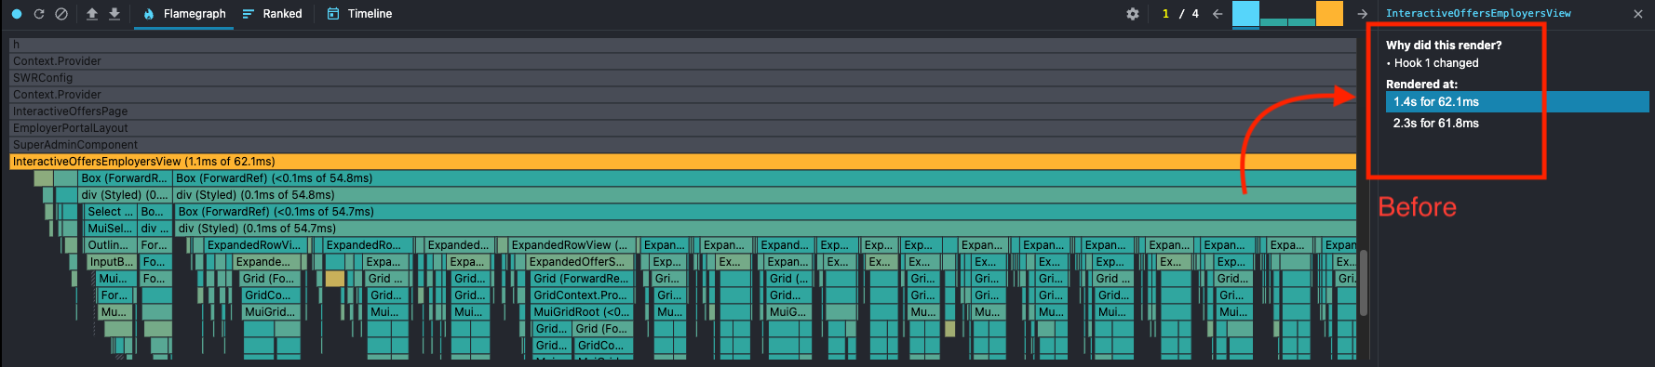Click reload and start profiling icon
Image resolution: width=1655 pixels, height=367 pixels.
(x=39, y=14)
